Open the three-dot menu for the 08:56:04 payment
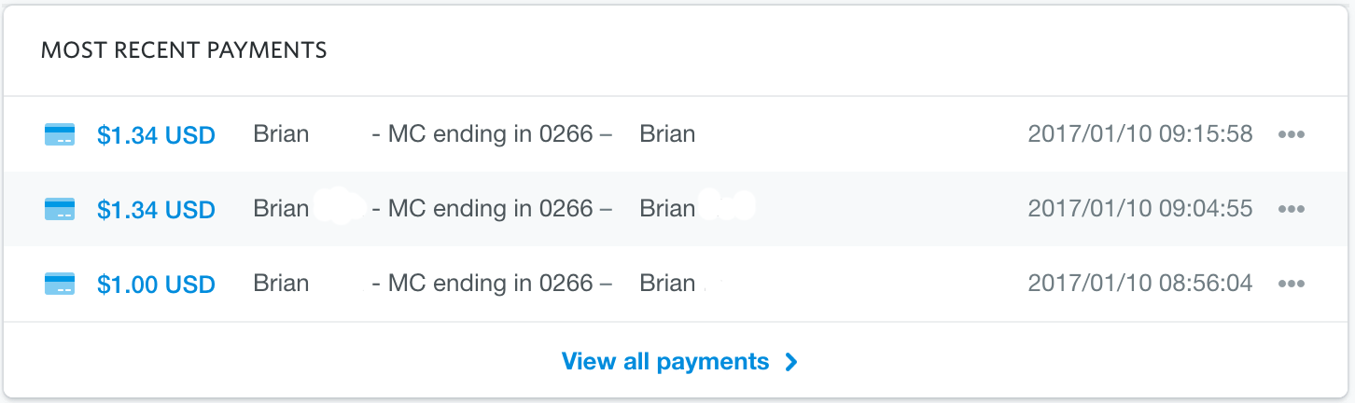This screenshot has height=403, width=1355. [1291, 284]
